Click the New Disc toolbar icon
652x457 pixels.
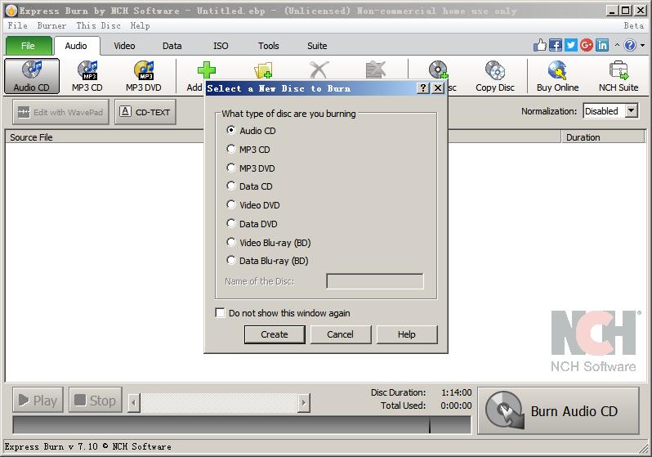pyautogui.click(x=438, y=70)
